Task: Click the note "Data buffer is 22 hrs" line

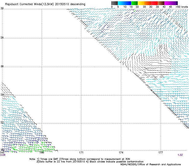Action: 90,162
